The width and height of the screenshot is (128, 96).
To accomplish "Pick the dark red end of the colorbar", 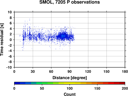I will coord(122,83).
